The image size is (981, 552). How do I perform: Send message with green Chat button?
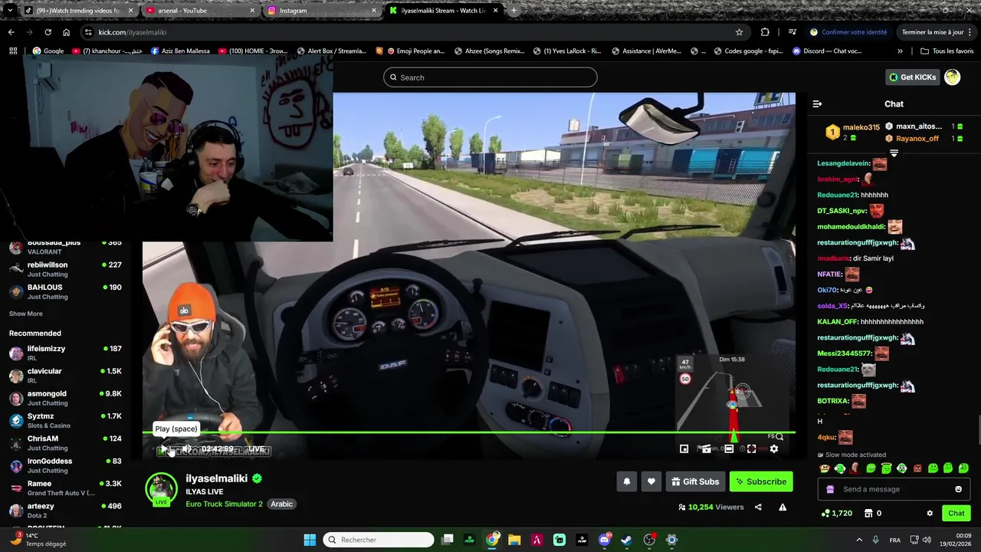(956, 513)
